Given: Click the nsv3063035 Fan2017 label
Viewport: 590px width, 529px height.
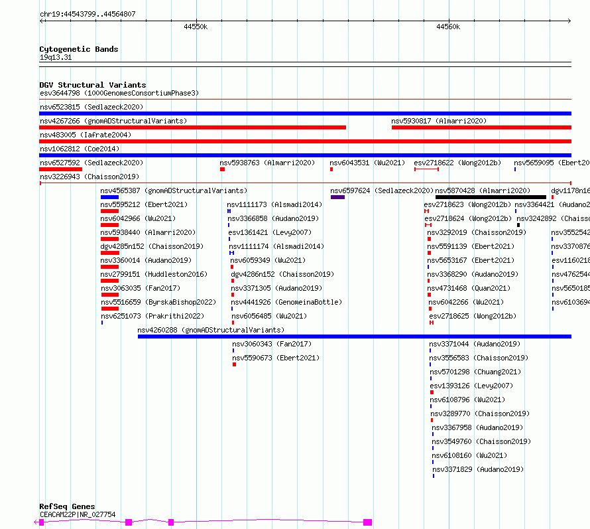Looking at the screenshot, I should [141, 288].
